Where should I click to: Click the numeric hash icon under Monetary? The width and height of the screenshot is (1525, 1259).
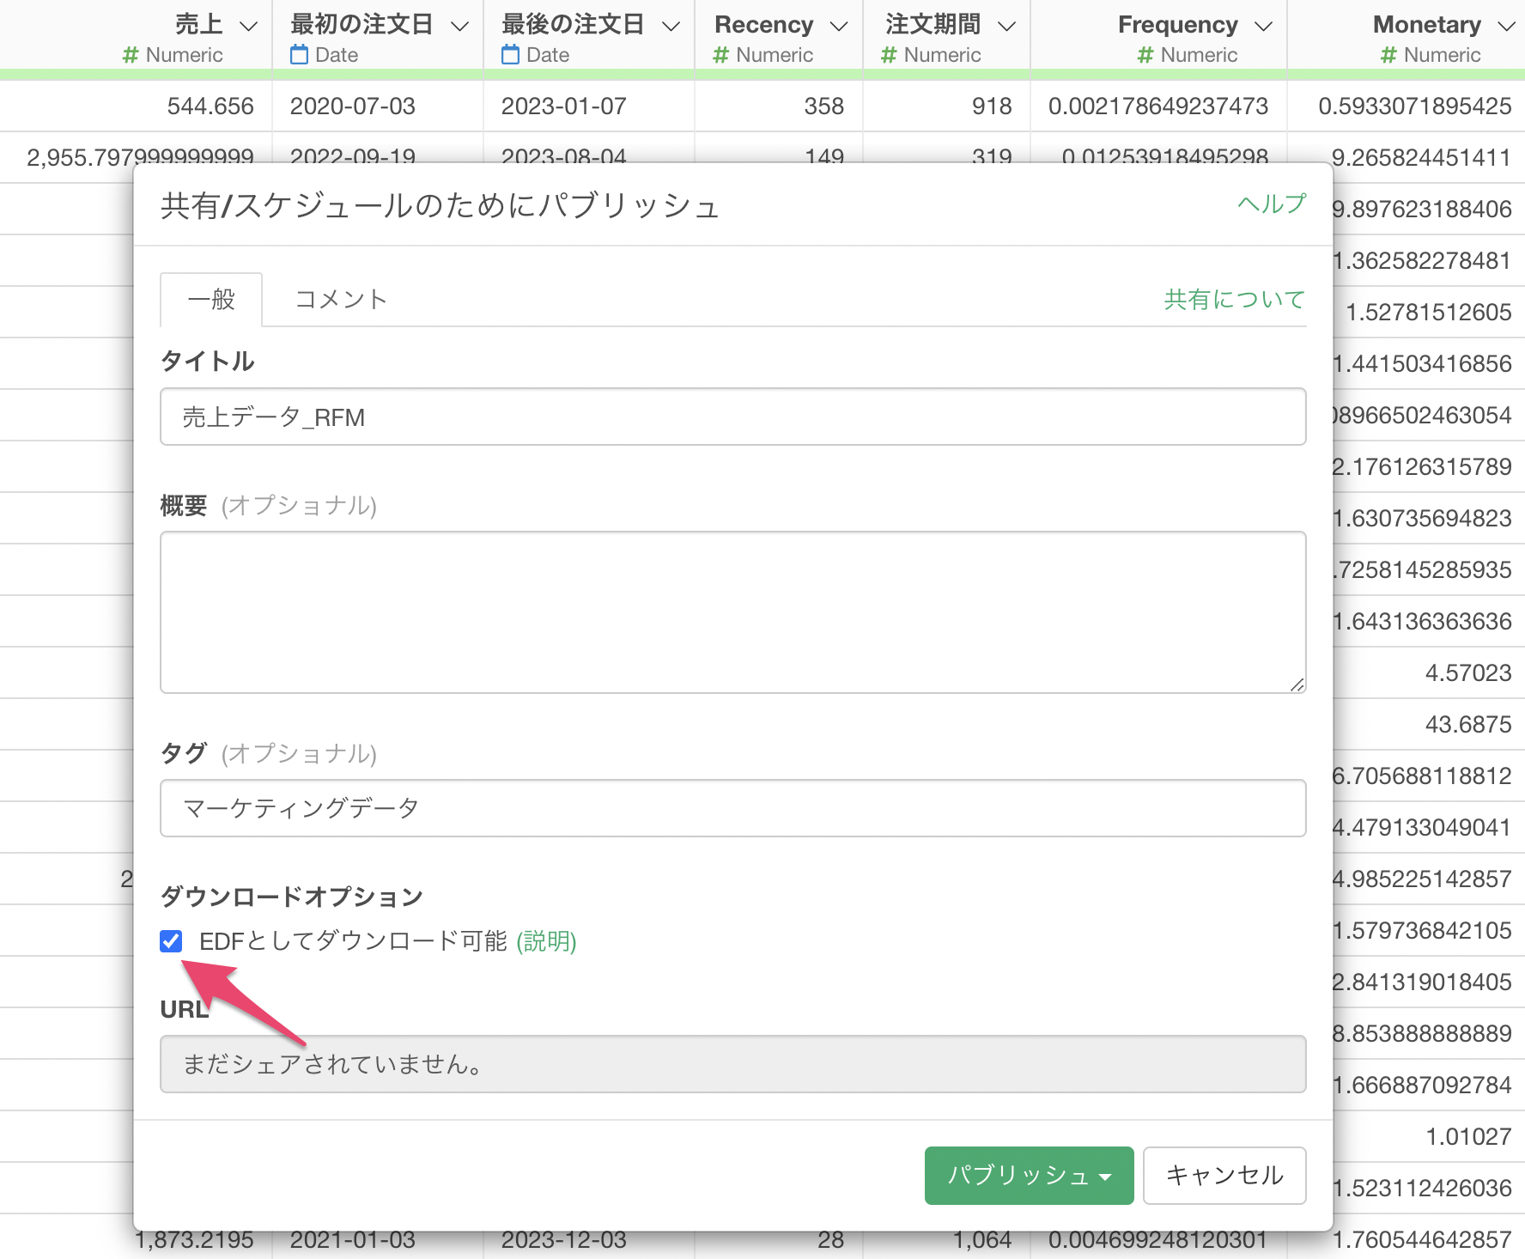coord(1388,55)
